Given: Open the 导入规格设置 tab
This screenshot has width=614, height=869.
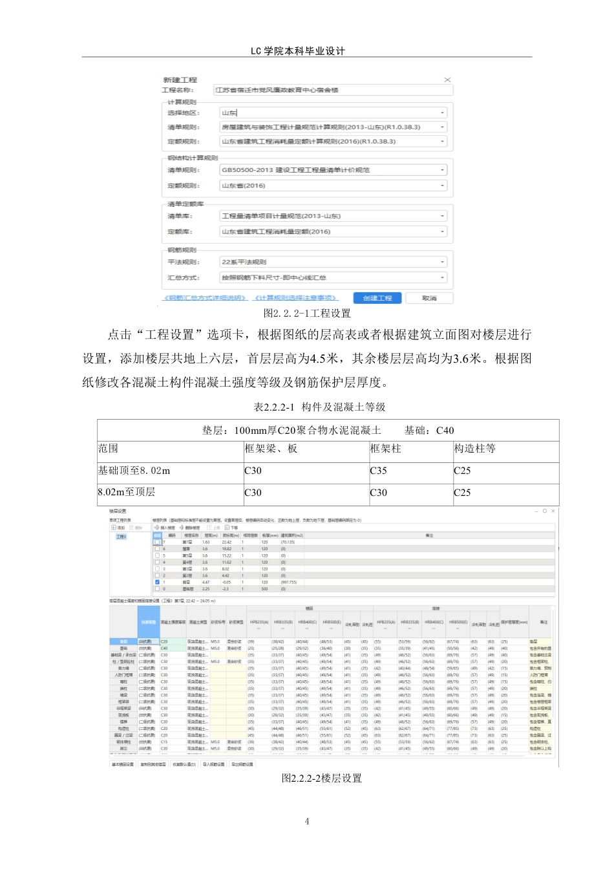Looking at the screenshot, I should [x=213, y=763].
